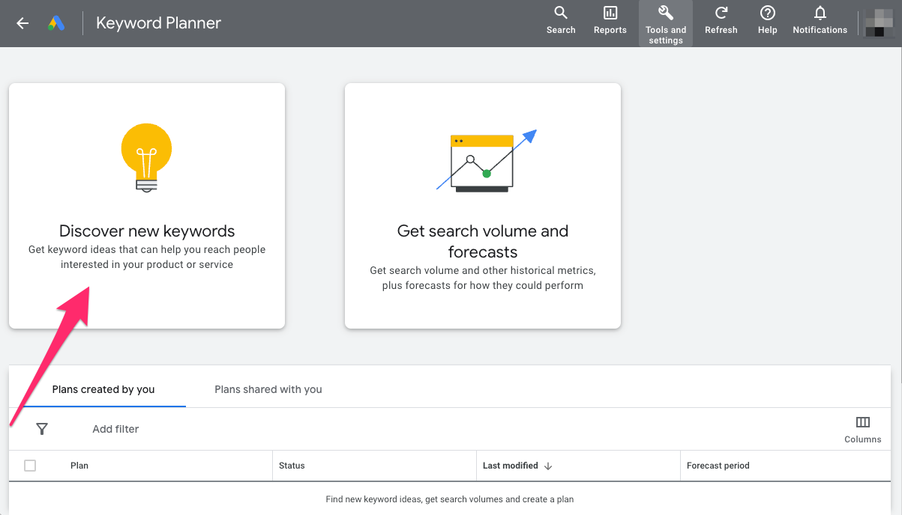Open Tools and settings

pos(666,24)
